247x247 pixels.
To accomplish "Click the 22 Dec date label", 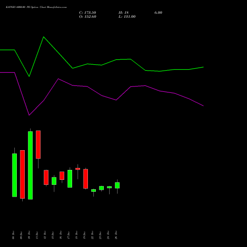I will [x=92, y=235].
